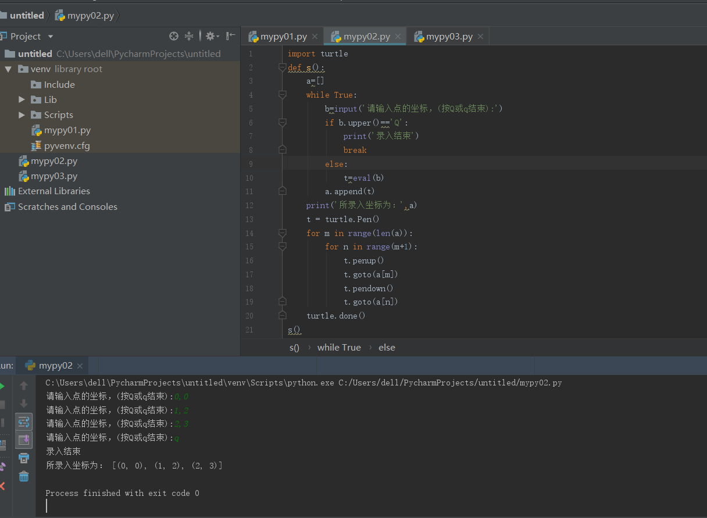The width and height of the screenshot is (707, 518).
Task: Click the mypy02.py breadcrumb file icon
Action: tap(59, 16)
